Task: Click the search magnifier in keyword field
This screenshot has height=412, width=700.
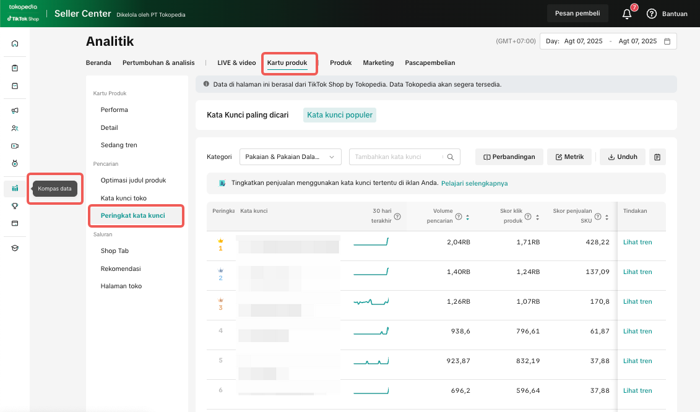Action: (451, 157)
